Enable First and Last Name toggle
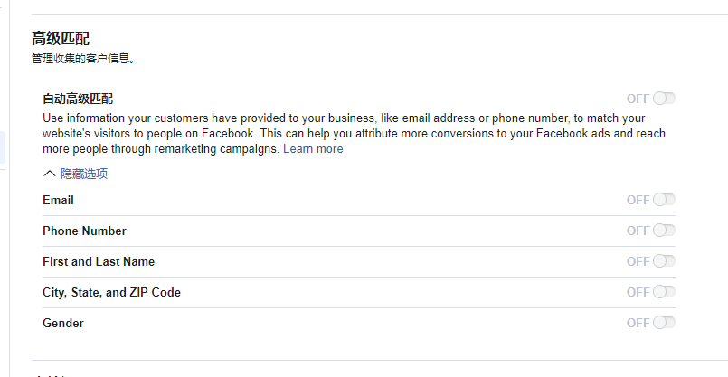Viewport: 728px width, 377px height. click(x=664, y=261)
